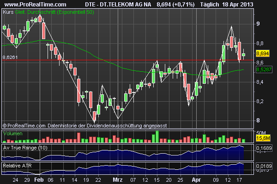Select the Gleit. Durchschnitt (Exponentiell 50) label

[54, 12]
